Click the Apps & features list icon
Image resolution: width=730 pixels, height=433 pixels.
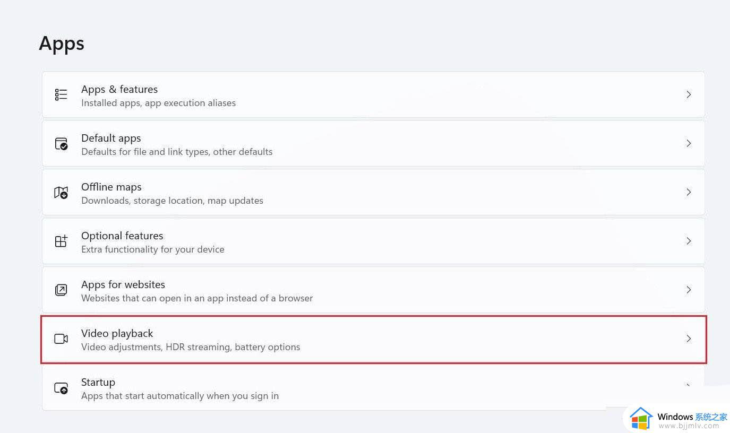61,94
